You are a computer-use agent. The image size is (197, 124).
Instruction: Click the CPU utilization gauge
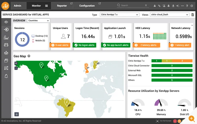pos(138,103)
